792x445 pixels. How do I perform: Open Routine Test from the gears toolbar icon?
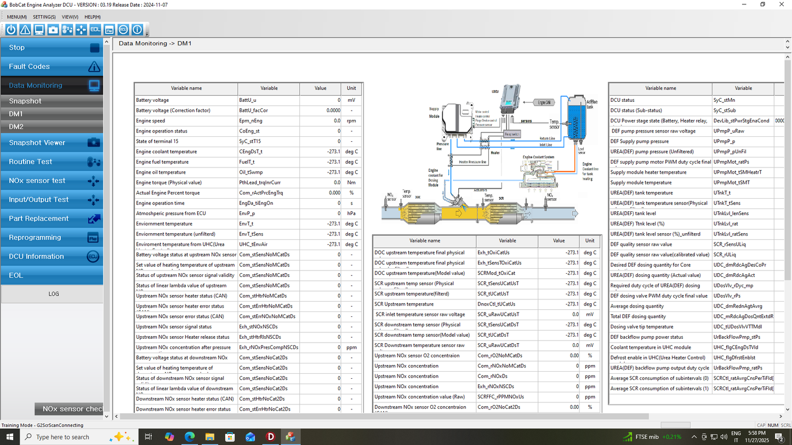pos(67,30)
